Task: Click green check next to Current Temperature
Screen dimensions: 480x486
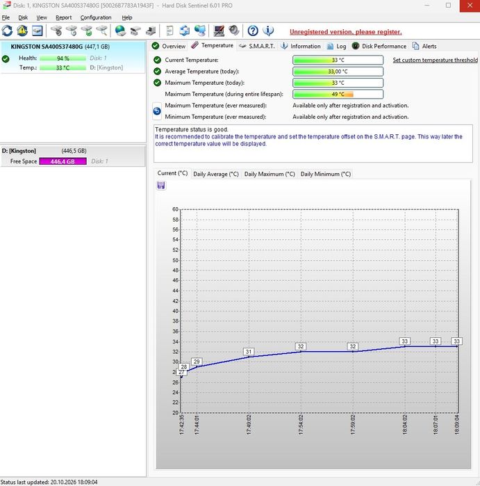Action: (x=157, y=60)
